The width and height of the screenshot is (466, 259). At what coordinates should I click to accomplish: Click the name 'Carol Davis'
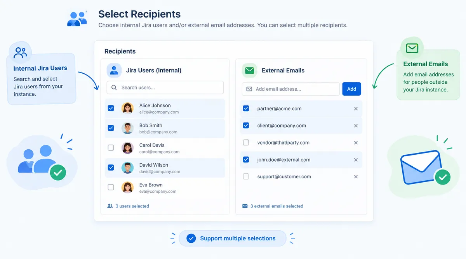pyautogui.click(x=152, y=145)
